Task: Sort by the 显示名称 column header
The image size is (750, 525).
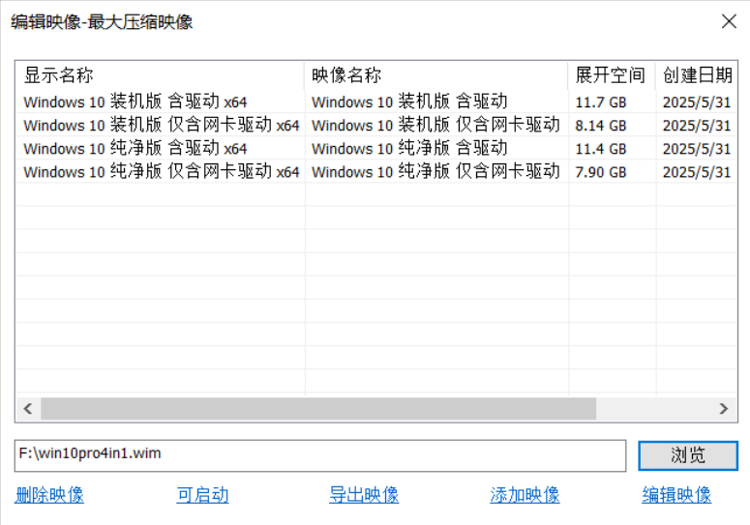Action: pyautogui.click(x=161, y=75)
